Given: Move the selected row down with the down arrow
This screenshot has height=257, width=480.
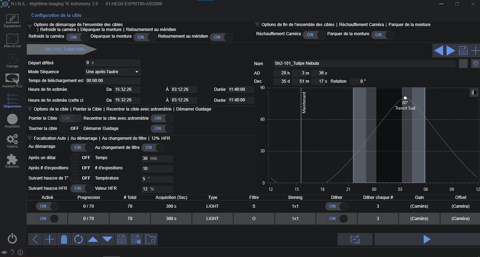Looking at the screenshot, I should click(107, 239).
